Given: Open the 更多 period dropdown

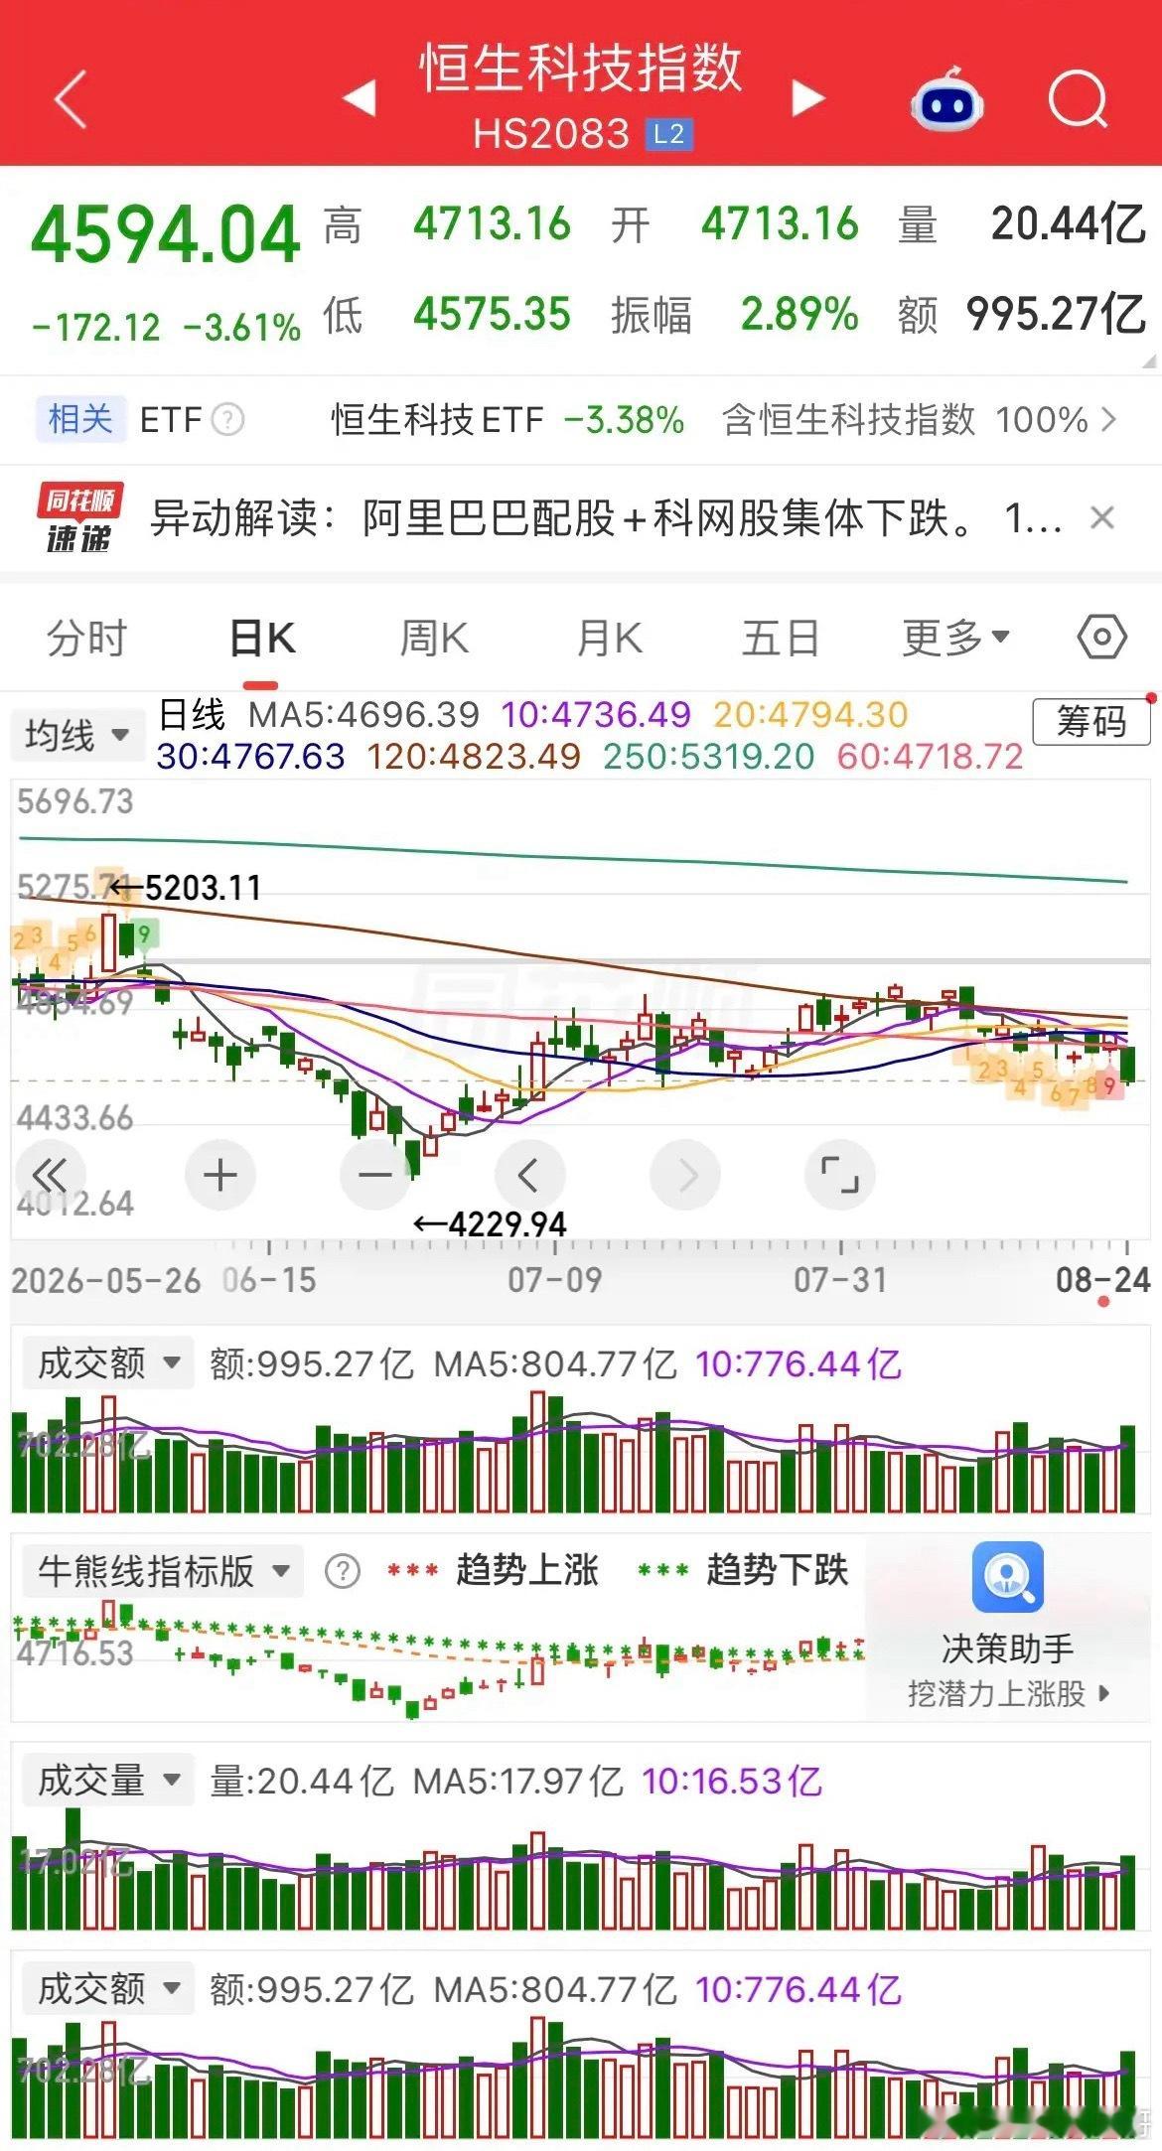Looking at the screenshot, I should tap(955, 638).
